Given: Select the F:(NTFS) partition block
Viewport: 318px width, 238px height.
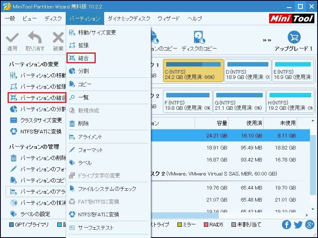Looking at the screenshot, I should point(187,101).
